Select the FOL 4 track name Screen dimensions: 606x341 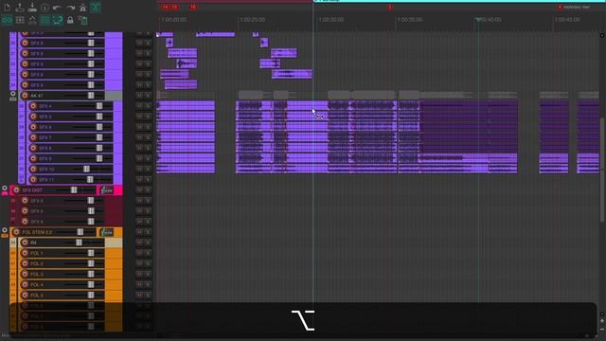point(37,285)
